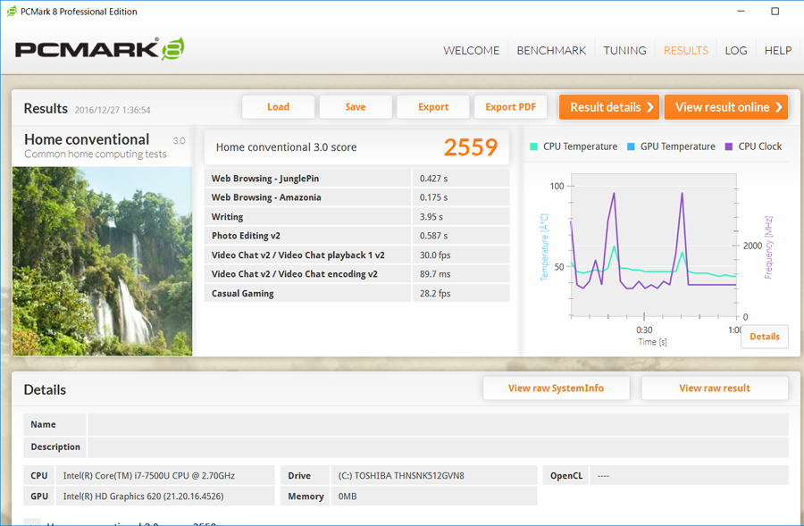Open the LOG tab

pos(736,50)
